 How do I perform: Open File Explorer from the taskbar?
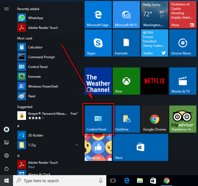tap(140, 181)
